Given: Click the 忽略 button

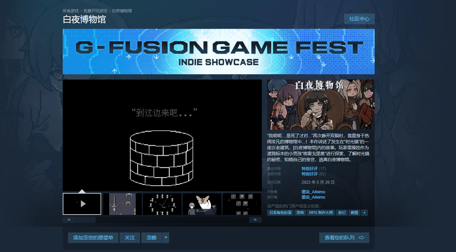Looking at the screenshot, I should point(152,238).
